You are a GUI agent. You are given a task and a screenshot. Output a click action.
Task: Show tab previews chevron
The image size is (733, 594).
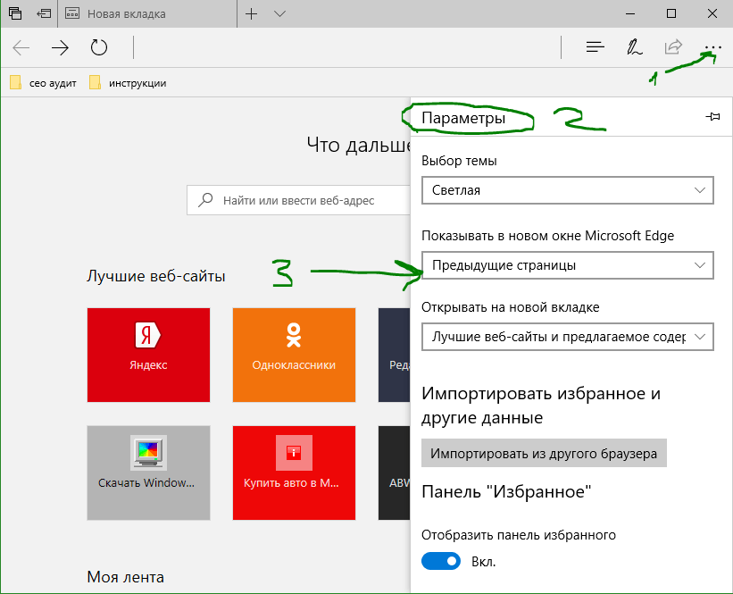coord(279,14)
